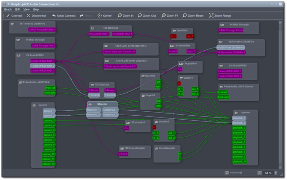
Task: Reset zoom with Zoom Reset
Action: [x=193, y=16]
